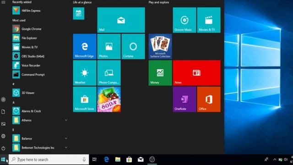The width and height of the screenshot is (293, 165).
Task: Open Edge from the taskbar
Action: click(x=106, y=159)
